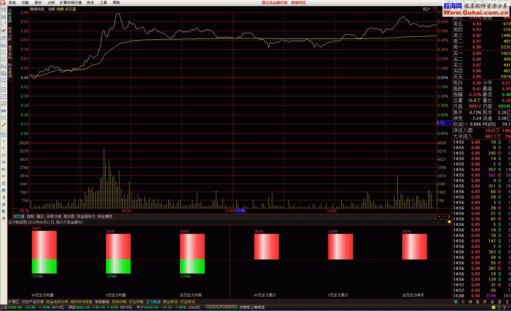Click the 决策家上海电信 server label

click(252, 307)
